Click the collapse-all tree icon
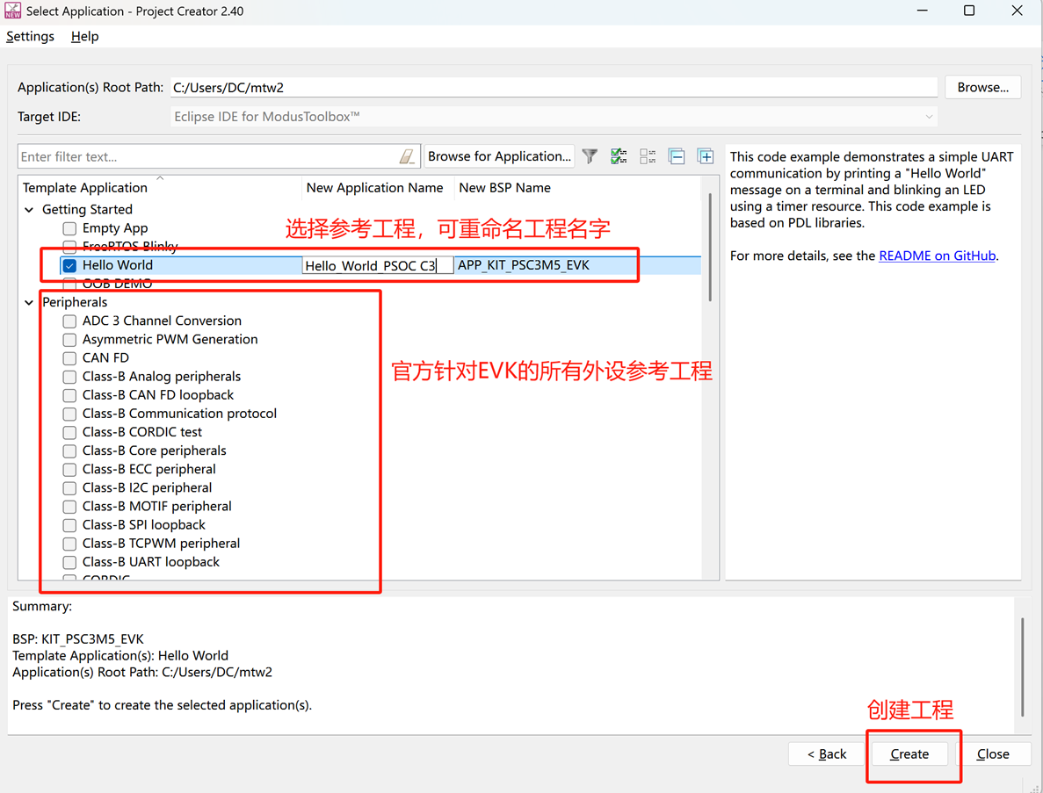 tap(677, 156)
